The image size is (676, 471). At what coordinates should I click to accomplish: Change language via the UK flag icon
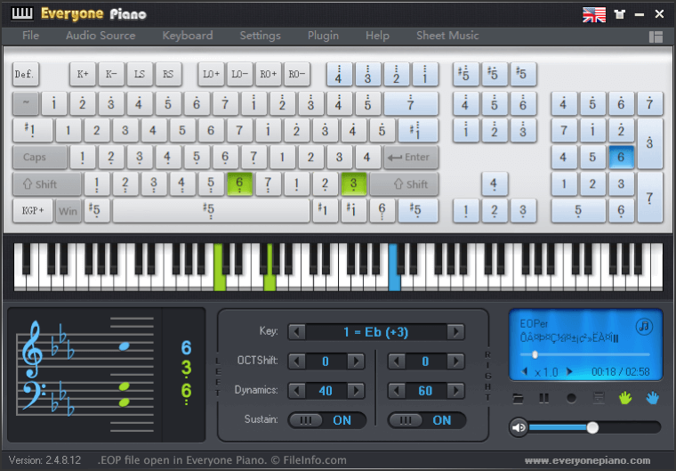(x=593, y=14)
